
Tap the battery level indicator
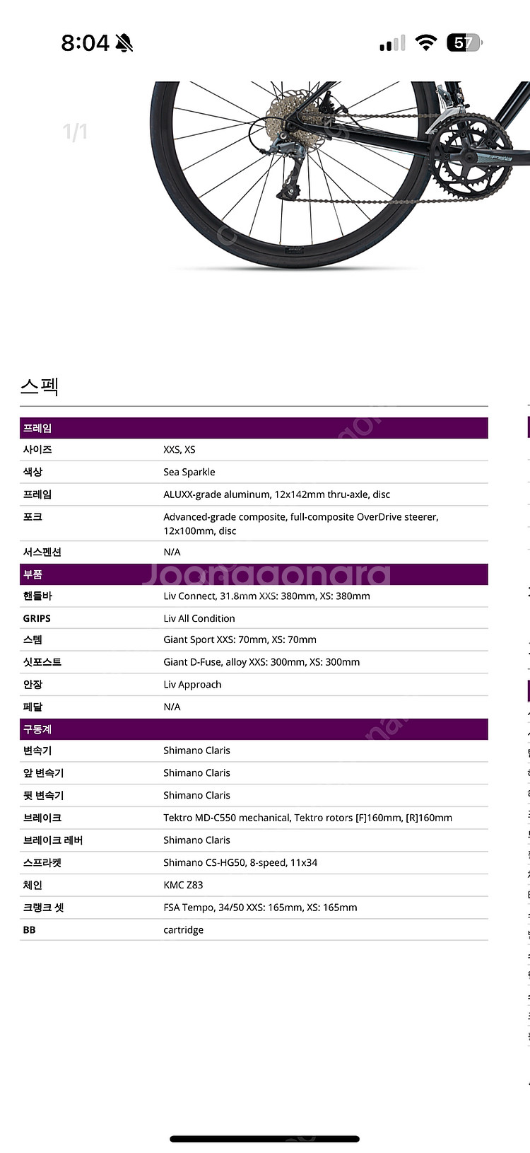coord(464,43)
